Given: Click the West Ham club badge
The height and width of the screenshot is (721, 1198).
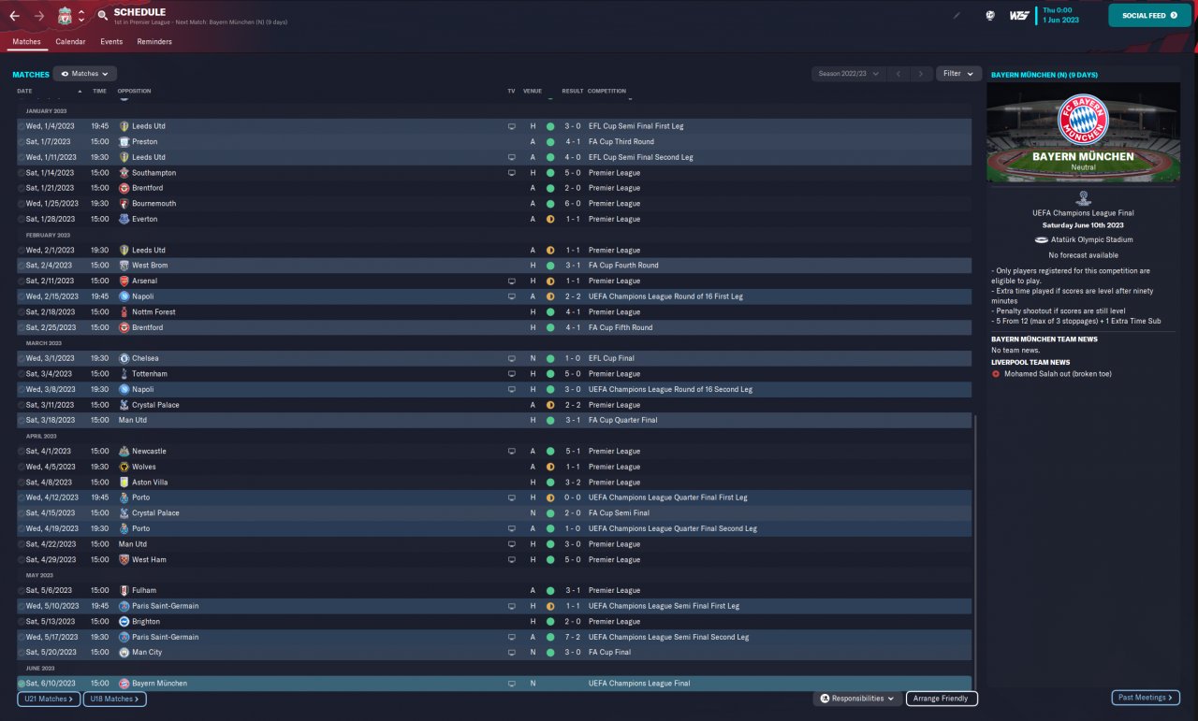Looking at the screenshot, I should pos(124,559).
